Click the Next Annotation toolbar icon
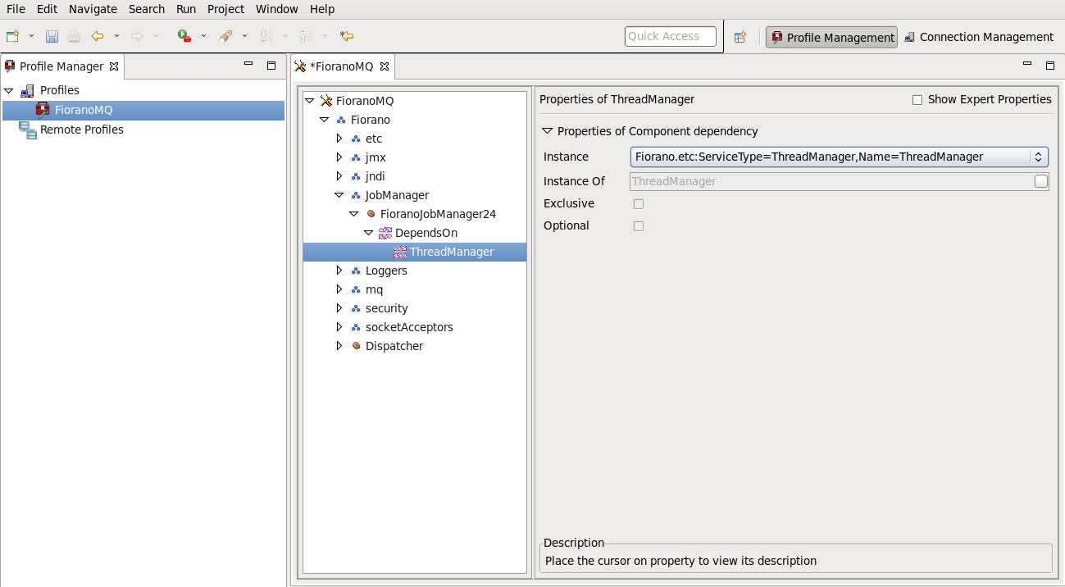Image resolution: width=1065 pixels, height=587 pixels. [x=265, y=36]
